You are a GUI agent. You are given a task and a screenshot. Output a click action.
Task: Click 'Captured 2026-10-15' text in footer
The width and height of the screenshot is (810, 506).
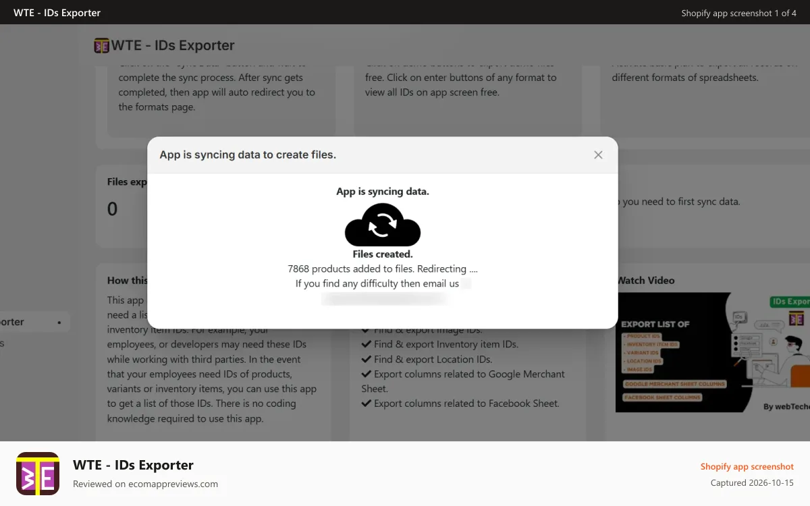tap(752, 483)
